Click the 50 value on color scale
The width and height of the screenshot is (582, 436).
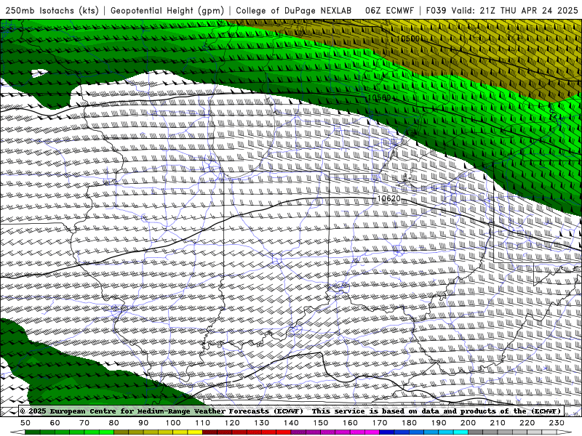(25, 423)
